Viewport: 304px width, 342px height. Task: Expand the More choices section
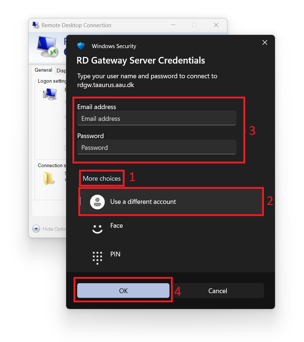pos(101,178)
